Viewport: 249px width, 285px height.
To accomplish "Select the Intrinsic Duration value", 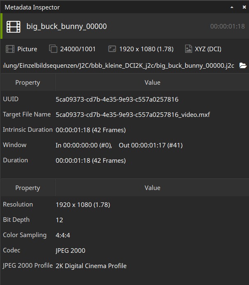I will tap(91, 130).
